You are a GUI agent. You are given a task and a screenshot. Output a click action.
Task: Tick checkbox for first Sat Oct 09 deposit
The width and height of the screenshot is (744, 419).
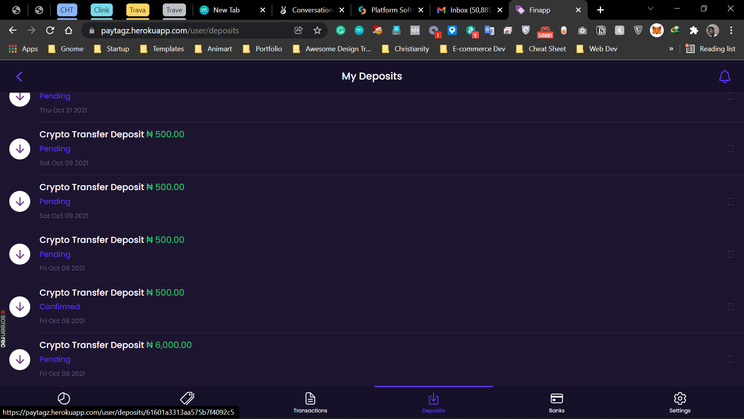(730, 149)
